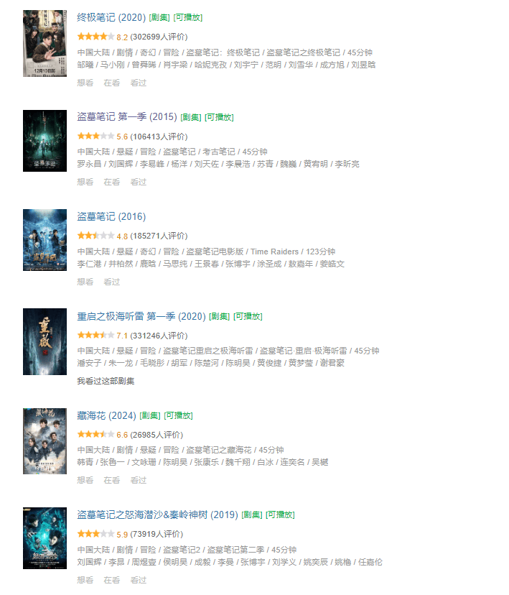509x595 pixels.
Task: Click 可播放 tag beside 重启之极海听雷
Action: click(248, 316)
